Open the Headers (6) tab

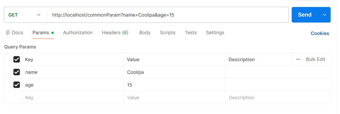pos(115,33)
